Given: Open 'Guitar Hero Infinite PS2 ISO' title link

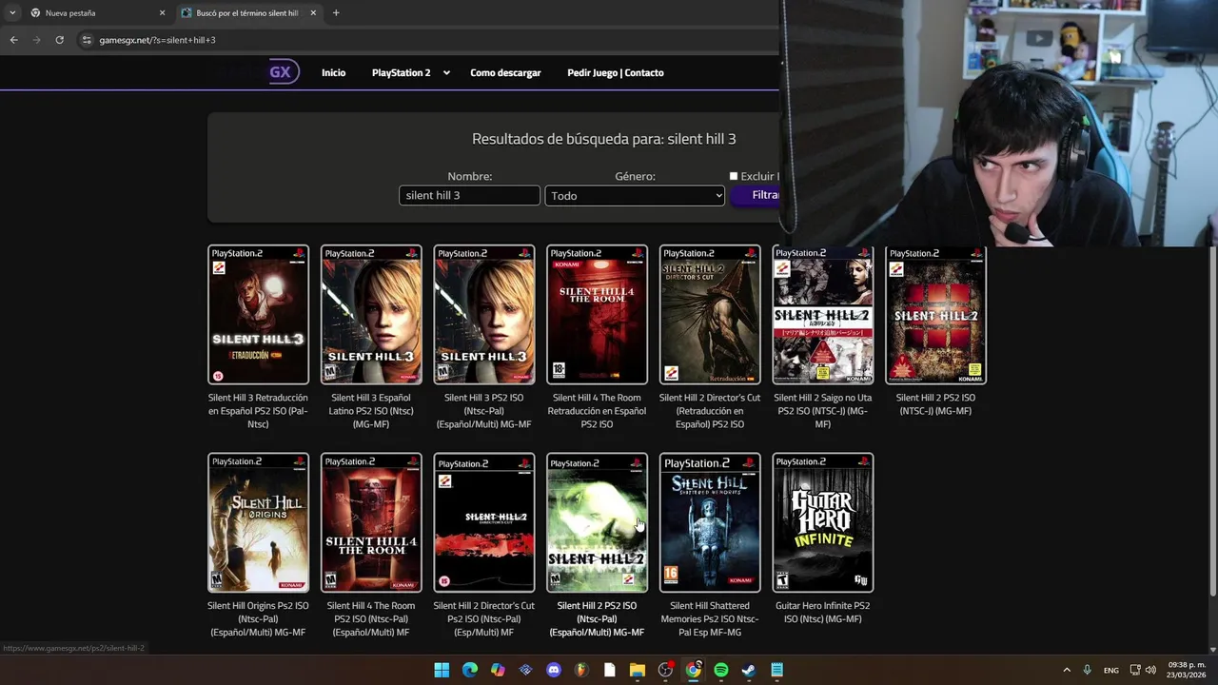Looking at the screenshot, I should point(823,612).
